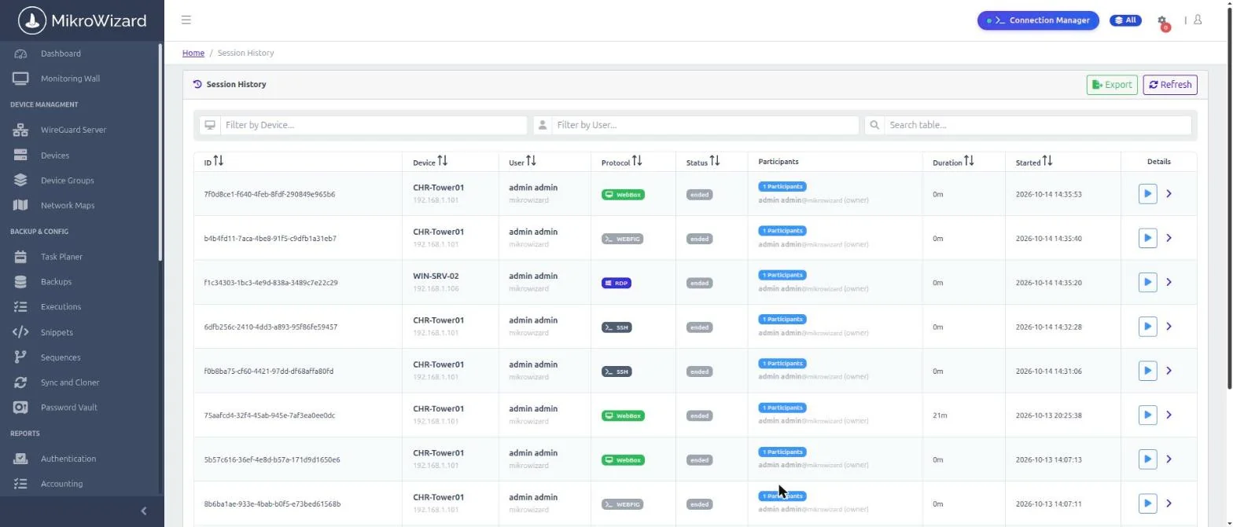The image size is (1233, 527).
Task: Open Device Groups page
Action: point(67,181)
